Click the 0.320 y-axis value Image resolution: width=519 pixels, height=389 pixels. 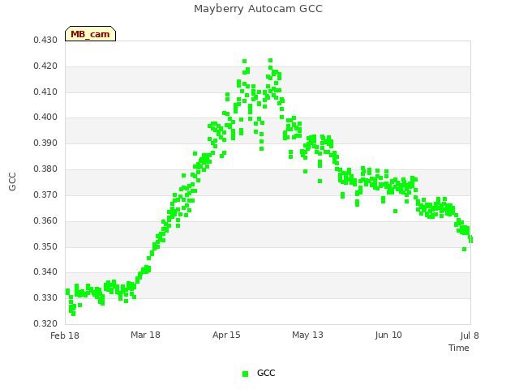45,323
